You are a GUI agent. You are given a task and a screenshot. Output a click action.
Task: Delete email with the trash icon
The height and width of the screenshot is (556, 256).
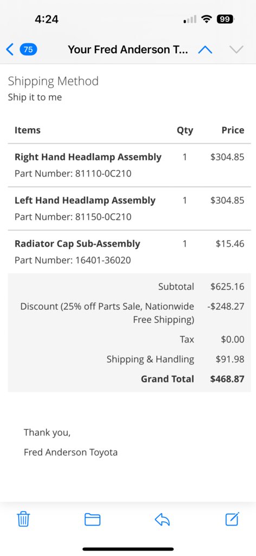(x=23, y=519)
